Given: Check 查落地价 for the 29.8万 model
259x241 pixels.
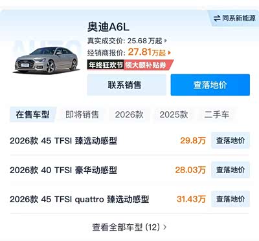Looking at the screenshot, I should point(231,141).
